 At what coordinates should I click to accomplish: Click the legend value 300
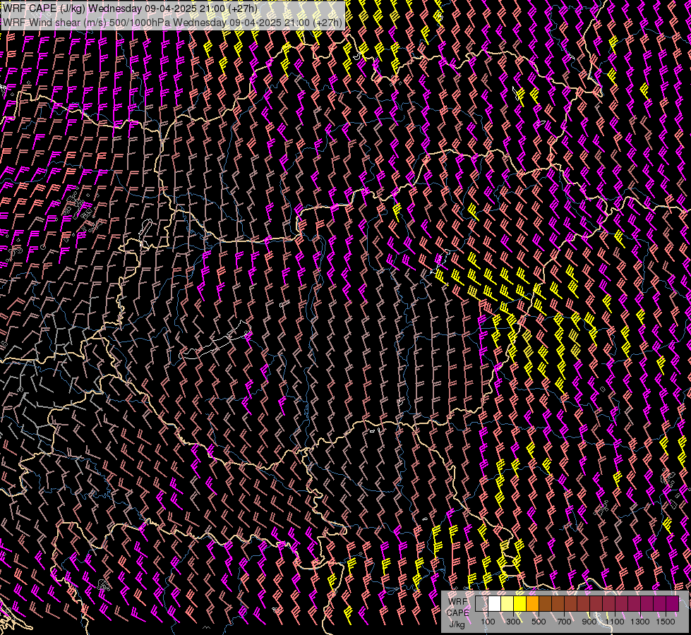pos(513,622)
